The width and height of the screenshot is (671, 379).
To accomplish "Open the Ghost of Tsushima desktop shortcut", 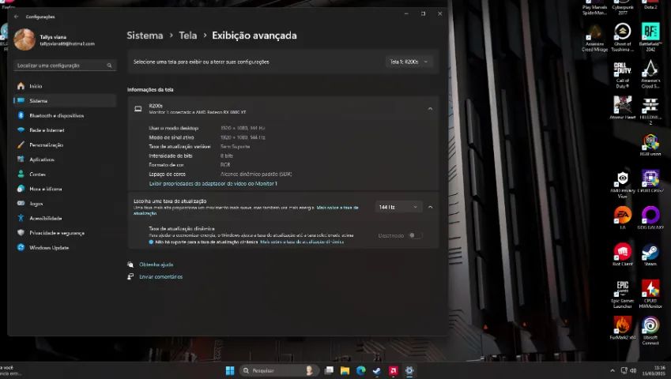I will pyautogui.click(x=622, y=38).
